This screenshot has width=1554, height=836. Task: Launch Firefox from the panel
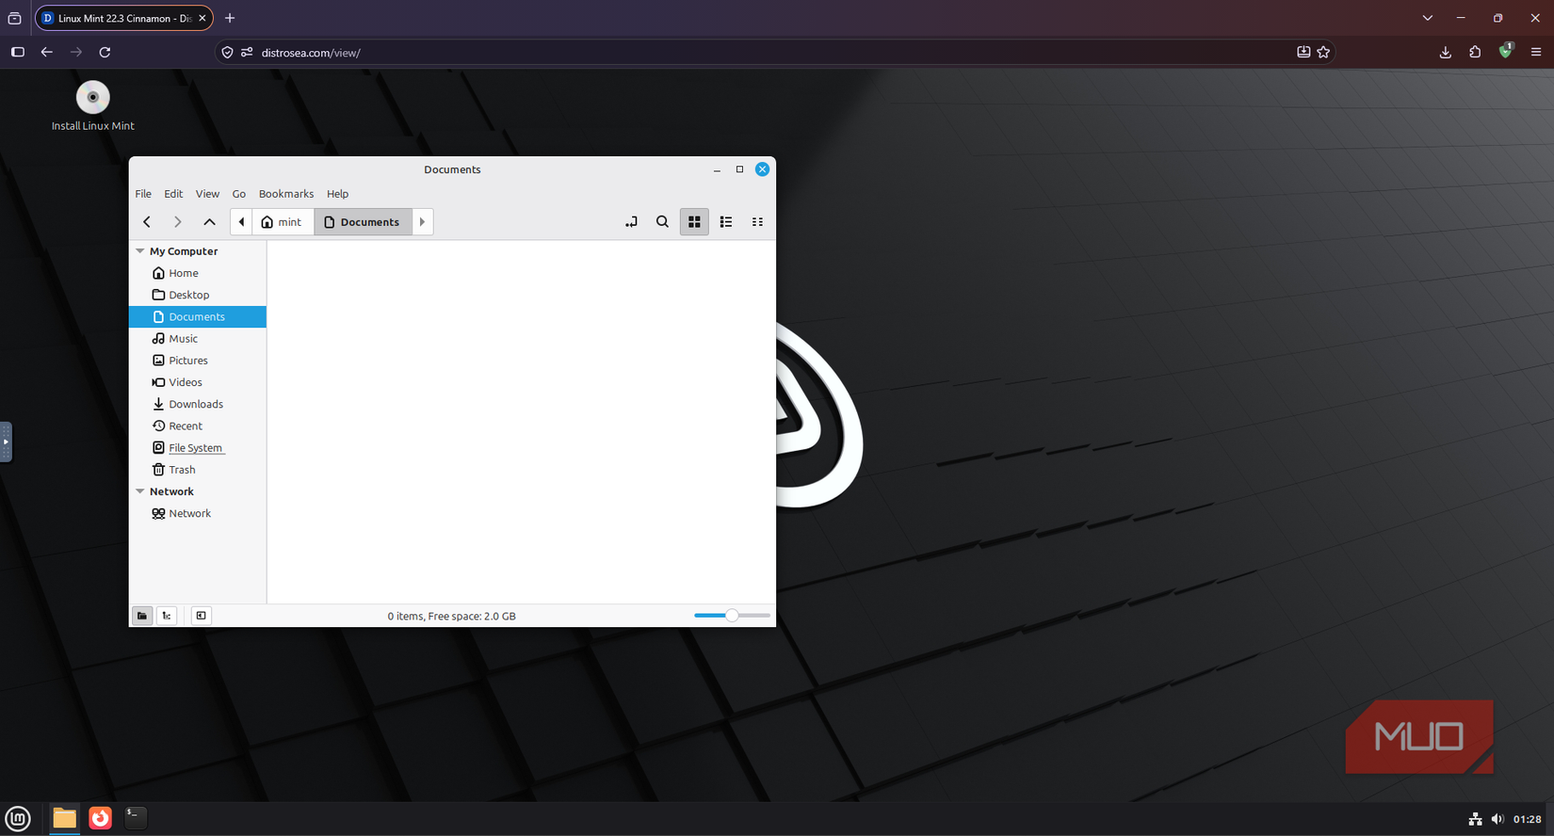(x=100, y=818)
